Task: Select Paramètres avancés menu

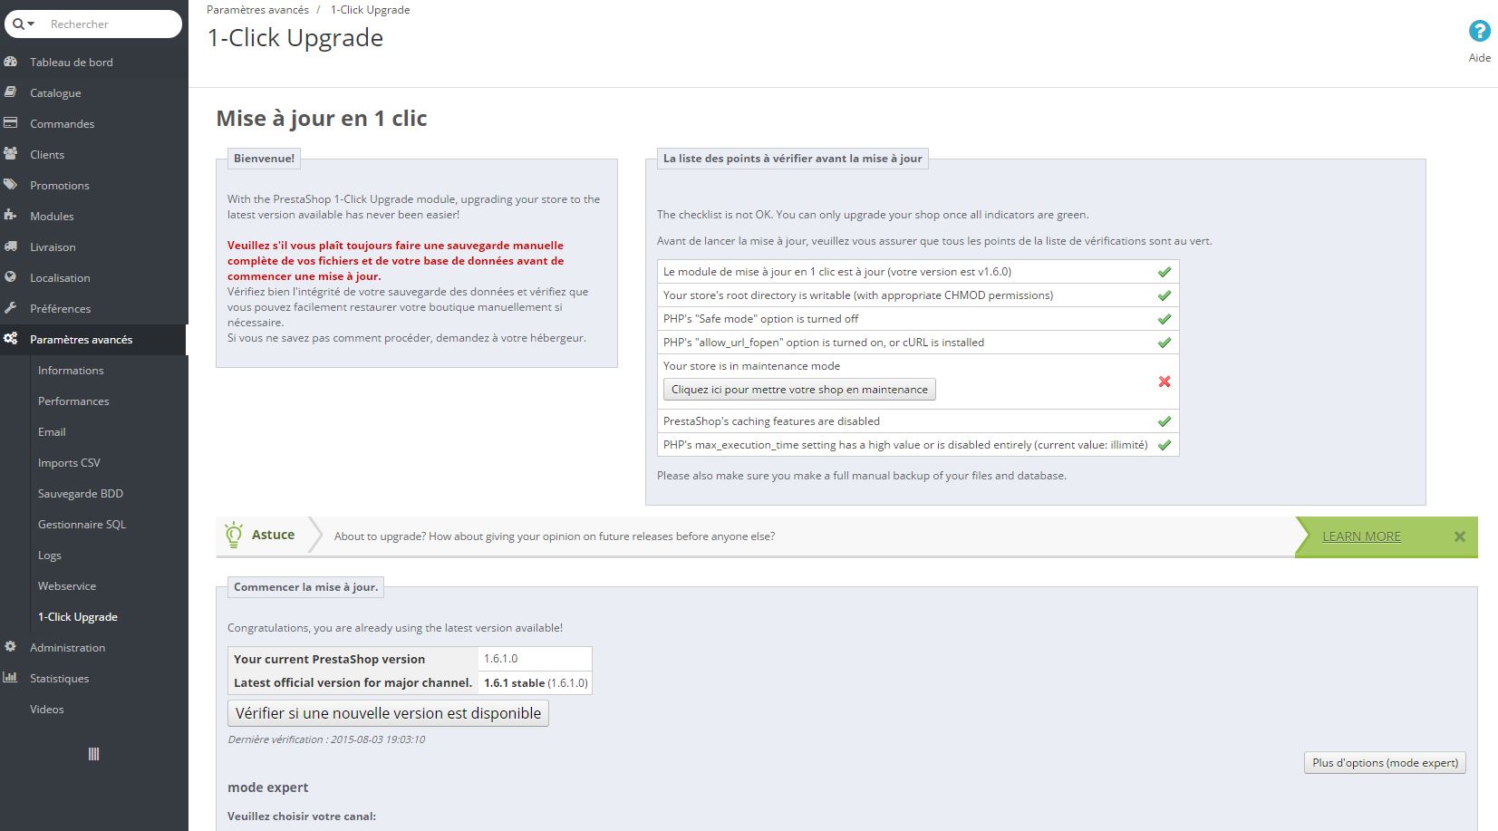Action: pos(81,340)
